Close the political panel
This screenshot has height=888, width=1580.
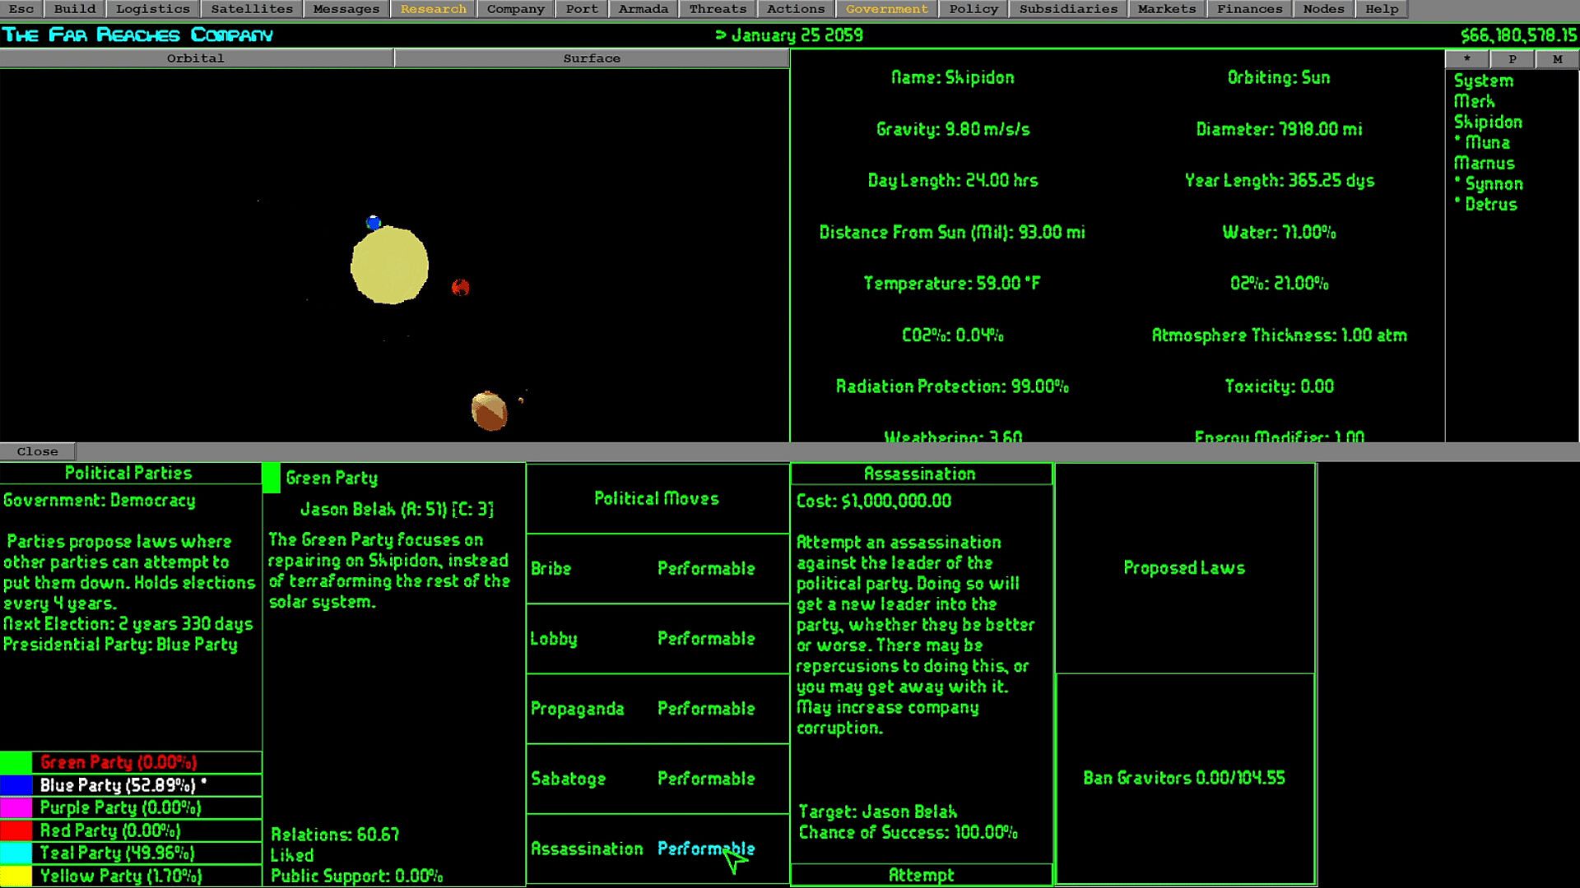(x=38, y=451)
